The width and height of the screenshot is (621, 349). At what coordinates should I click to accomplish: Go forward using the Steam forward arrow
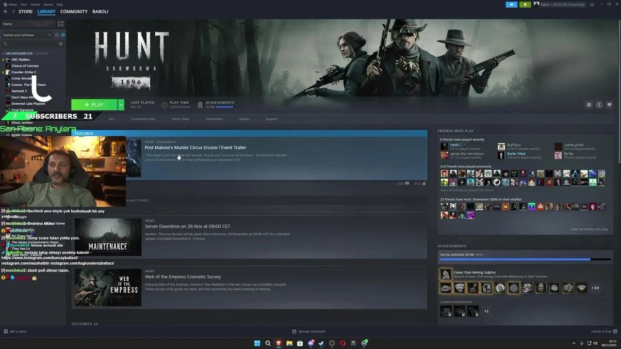tap(13, 12)
